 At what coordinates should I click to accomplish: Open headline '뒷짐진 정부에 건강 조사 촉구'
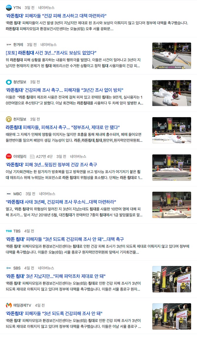click(51, 165)
